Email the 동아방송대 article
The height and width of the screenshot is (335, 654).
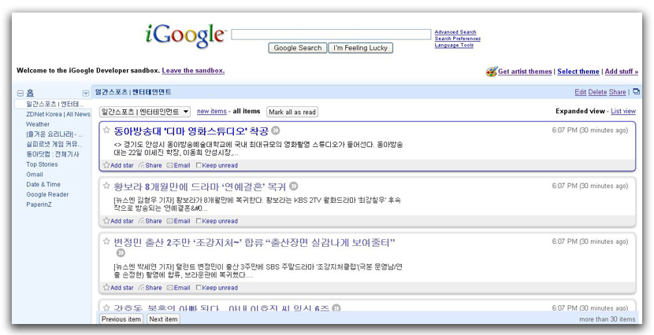(179, 165)
